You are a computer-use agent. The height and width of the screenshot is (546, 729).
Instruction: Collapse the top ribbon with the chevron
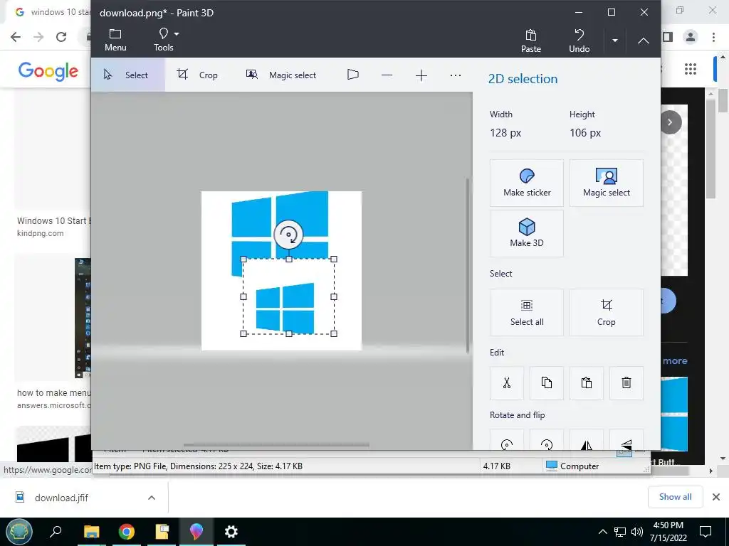pyautogui.click(x=644, y=41)
